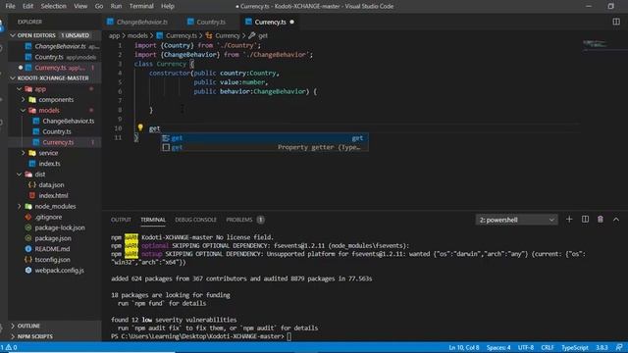The width and height of the screenshot is (628, 353).
Task: Click the Currency class breadcrumb
Action: 227,35
